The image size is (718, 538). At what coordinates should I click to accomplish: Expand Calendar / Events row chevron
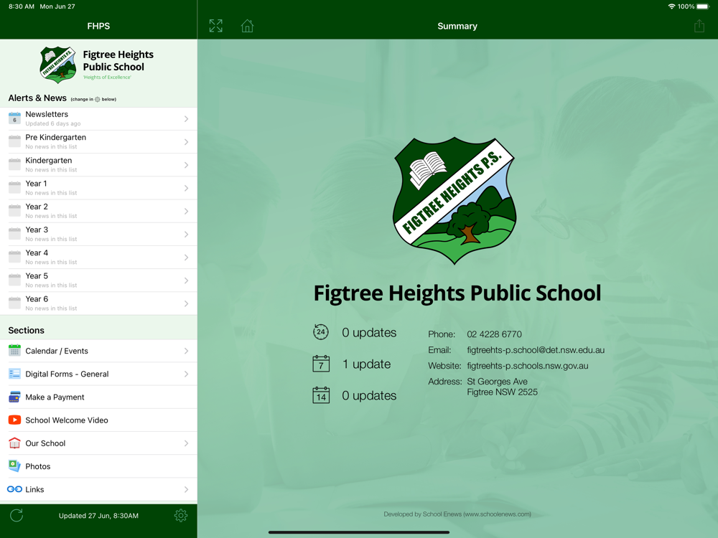[x=187, y=351]
